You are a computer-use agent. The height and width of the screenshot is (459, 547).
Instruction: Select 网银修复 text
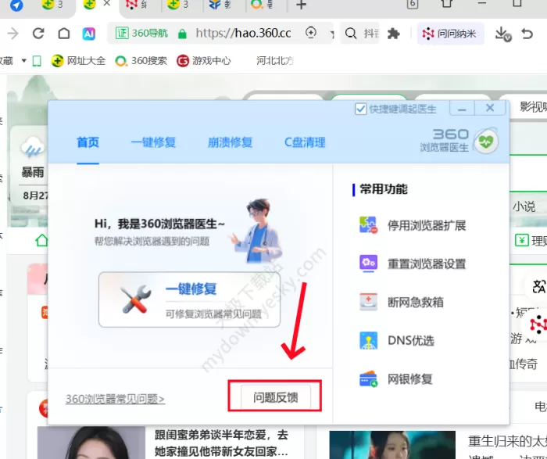[x=410, y=379]
